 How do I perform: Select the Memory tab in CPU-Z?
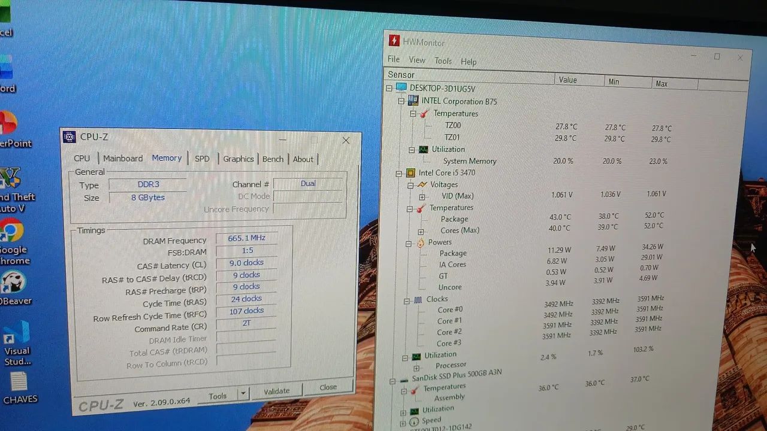pos(167,158)
